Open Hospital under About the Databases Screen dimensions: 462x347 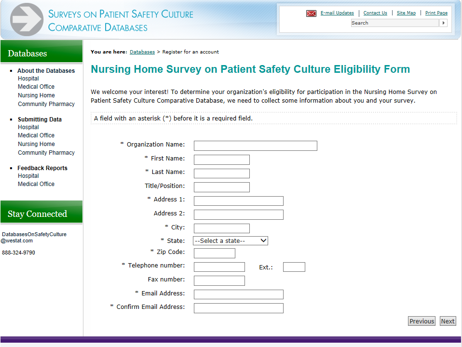(28, 79)
